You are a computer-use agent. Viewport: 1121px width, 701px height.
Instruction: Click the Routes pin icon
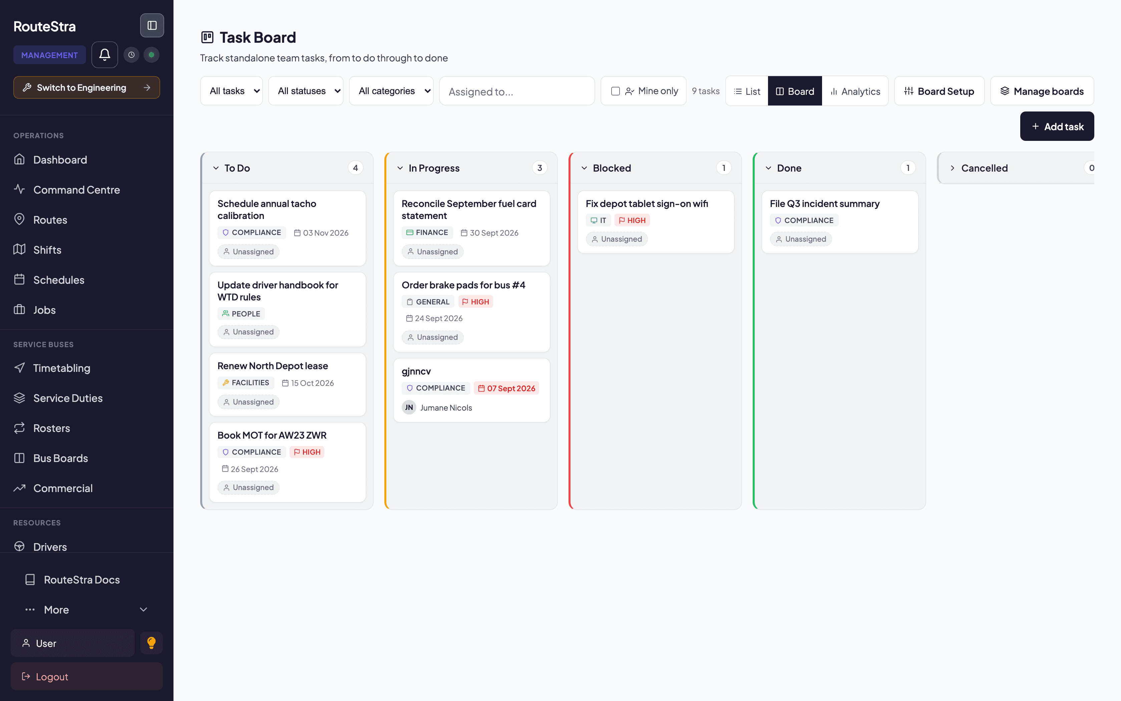pos(19,219)
